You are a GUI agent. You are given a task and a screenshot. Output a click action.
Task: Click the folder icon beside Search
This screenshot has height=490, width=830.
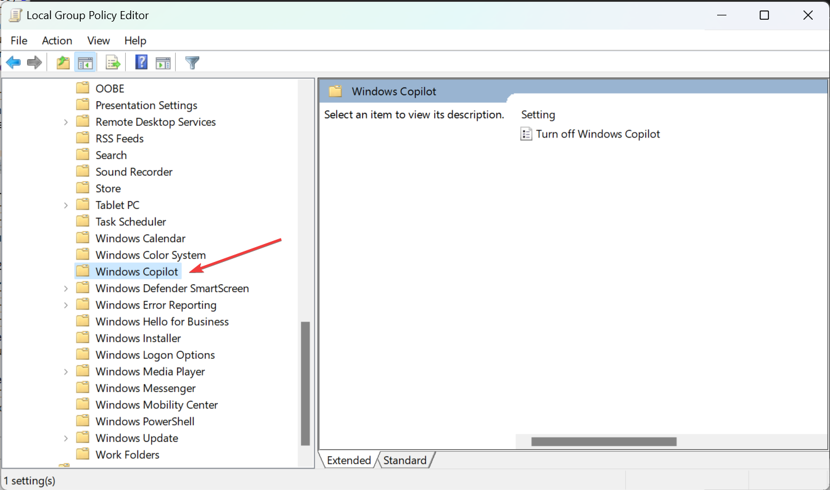83,155
